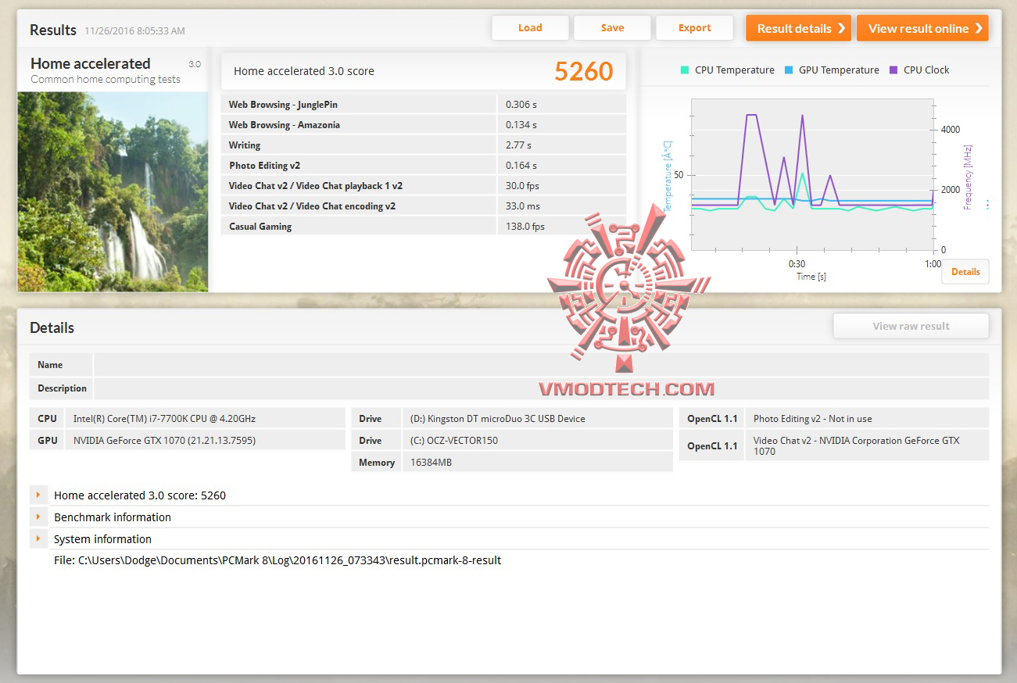Click the chart Details button
Image resolution: width=1017 pixels, height=683 pixels.
point(965,272)
